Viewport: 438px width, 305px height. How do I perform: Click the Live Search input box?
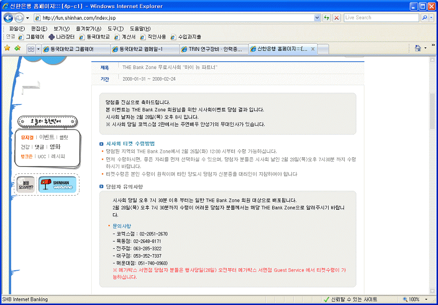pyautogui.click(x=381, y=18)
